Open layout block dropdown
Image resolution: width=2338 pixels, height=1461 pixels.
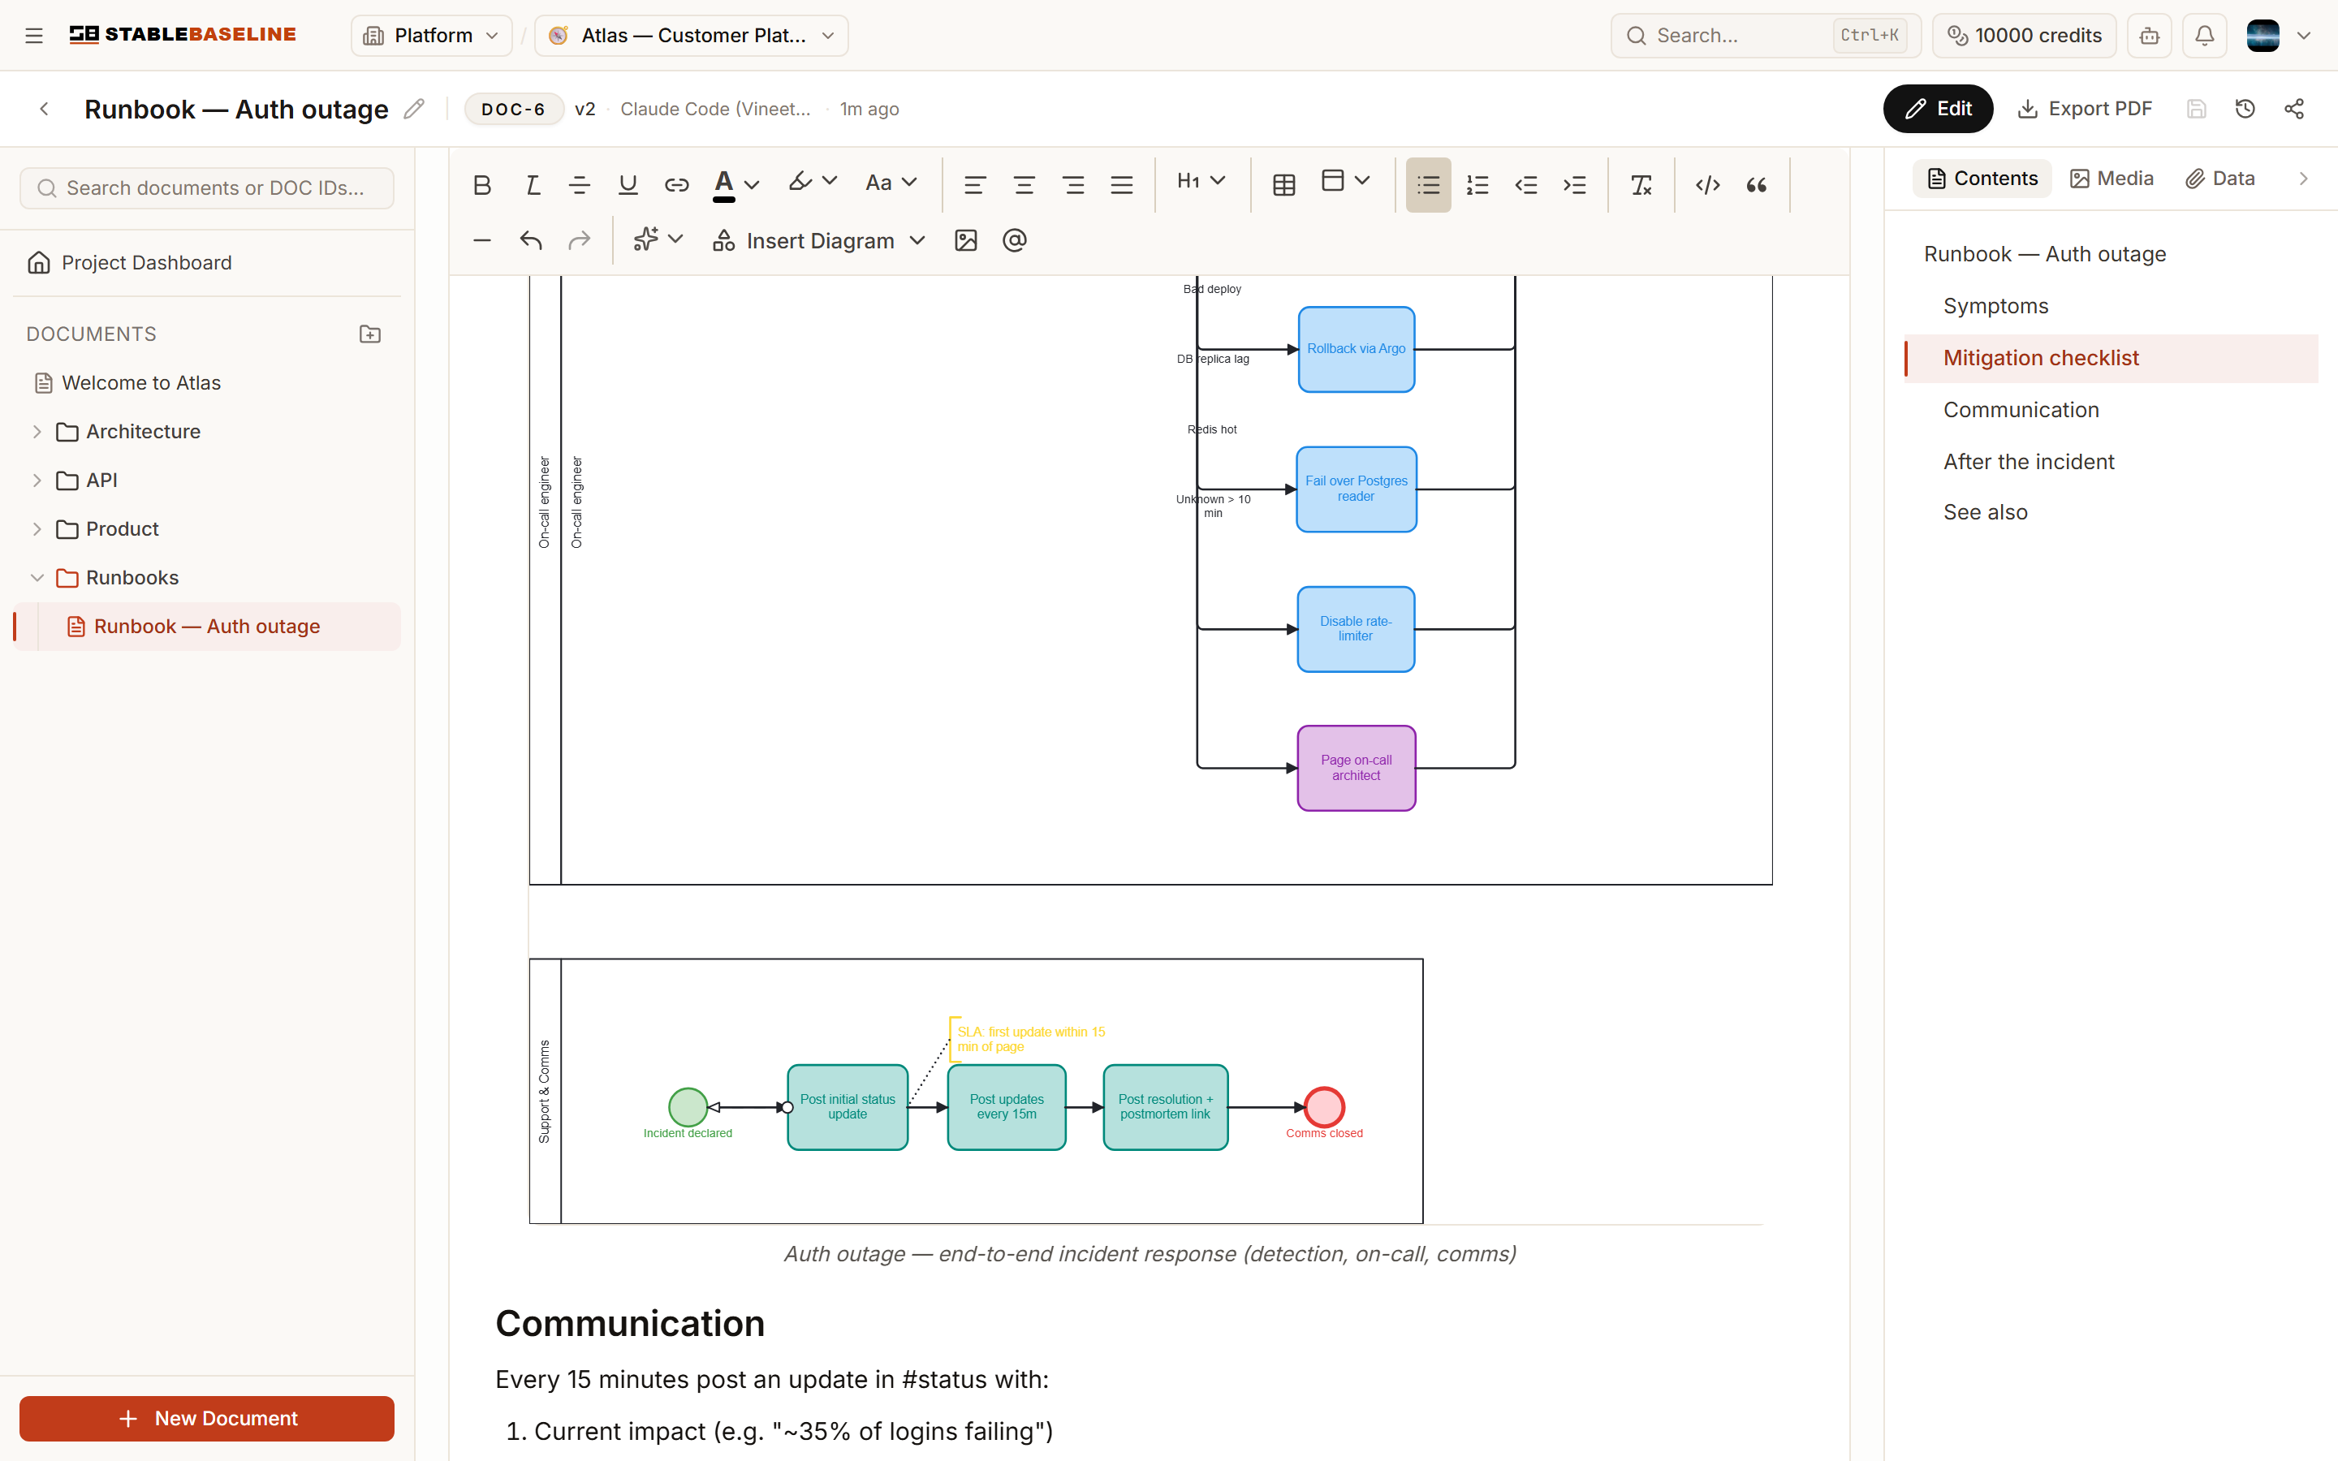coord(1346,182)
